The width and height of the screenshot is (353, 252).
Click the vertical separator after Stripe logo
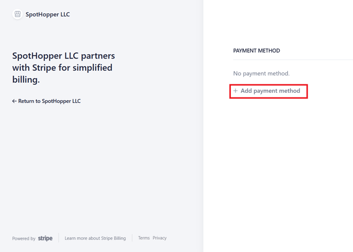click(x=58, y=238)
